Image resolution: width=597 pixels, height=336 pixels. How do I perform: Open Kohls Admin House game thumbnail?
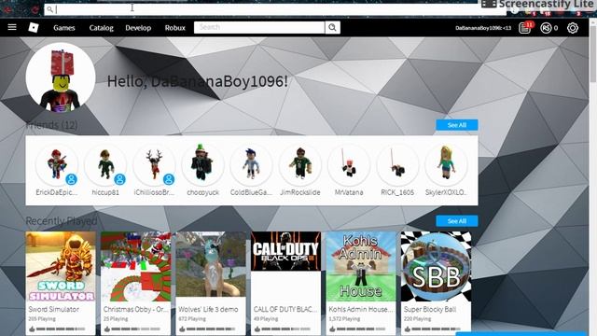pyautogui.click(x=361, y=266)
